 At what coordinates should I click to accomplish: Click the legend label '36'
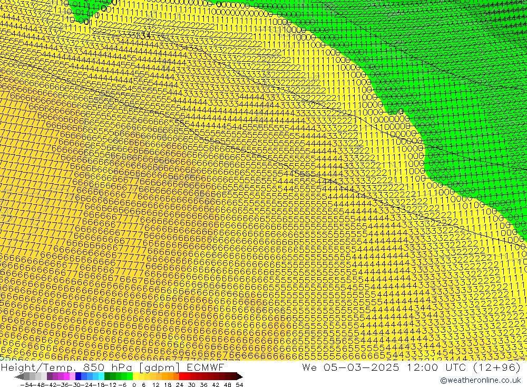coord(203,385)
